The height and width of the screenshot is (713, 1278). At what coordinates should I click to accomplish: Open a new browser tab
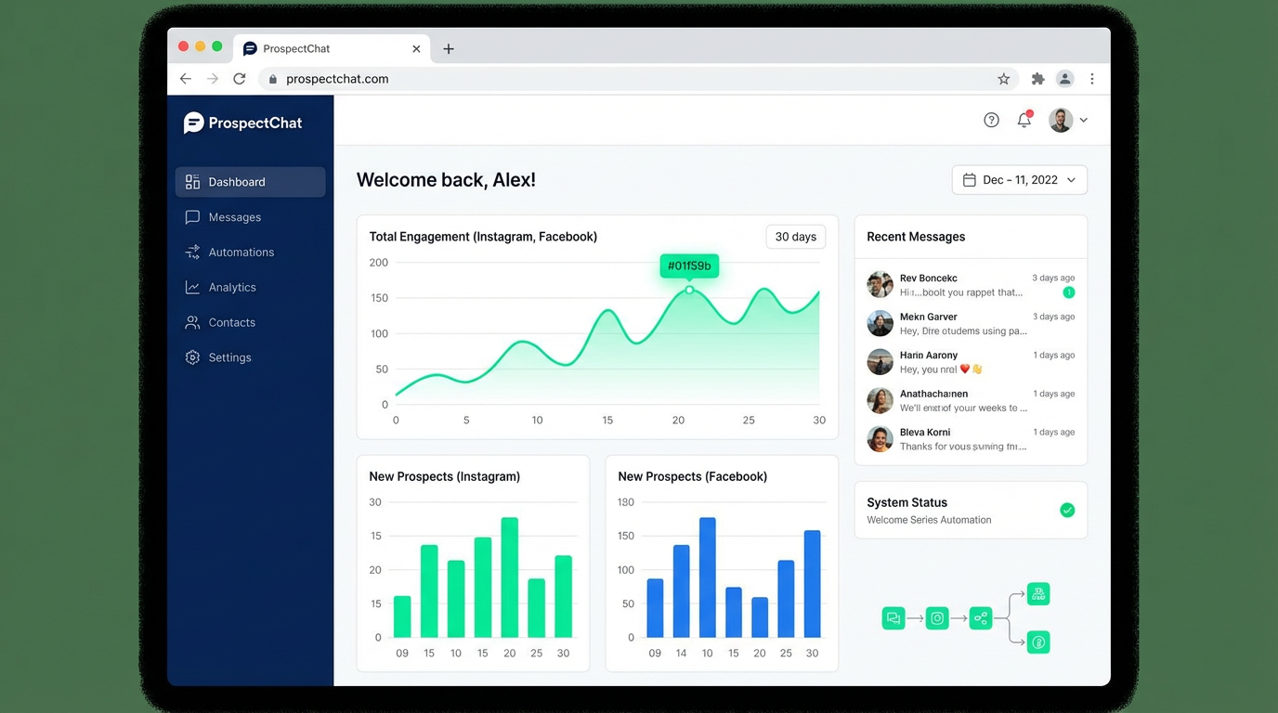pos(449,48)
